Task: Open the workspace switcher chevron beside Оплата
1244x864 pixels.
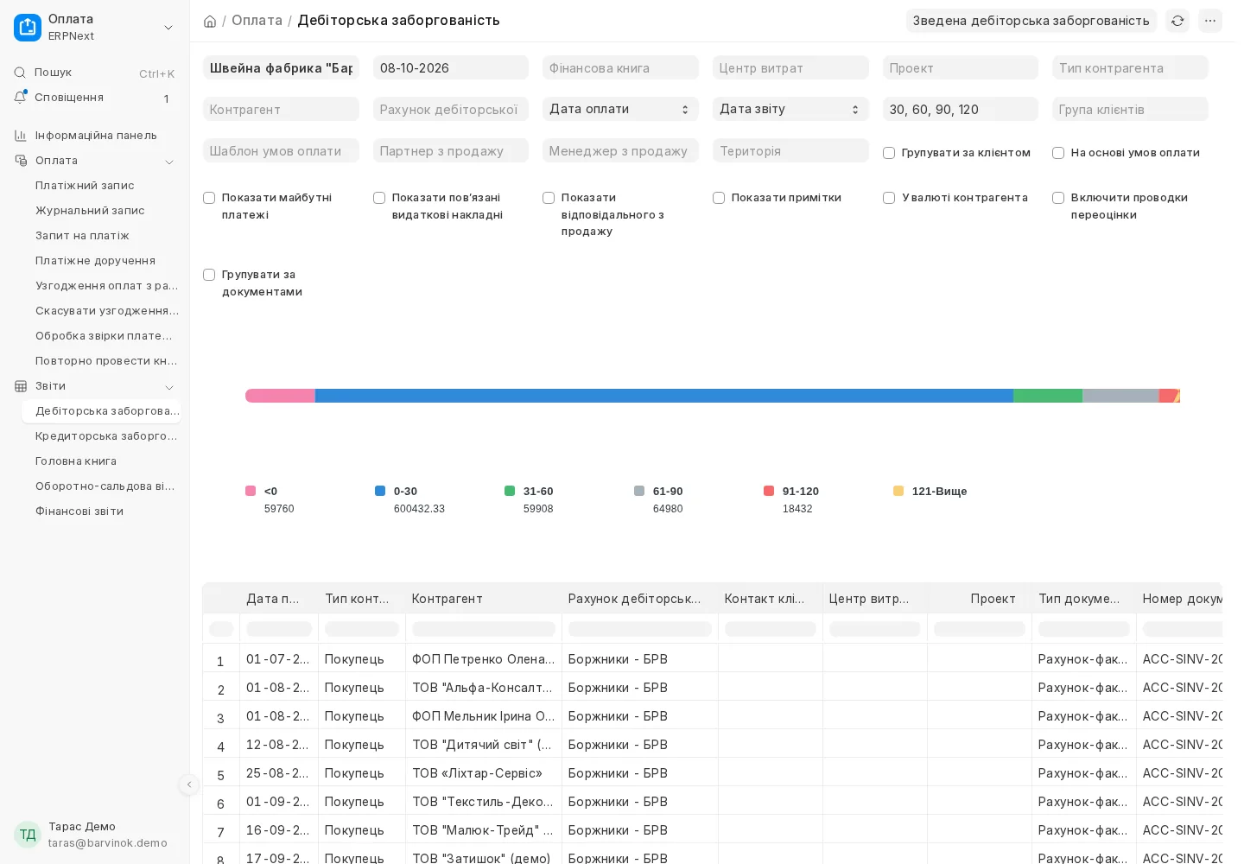Action: (x=168, y=28)
